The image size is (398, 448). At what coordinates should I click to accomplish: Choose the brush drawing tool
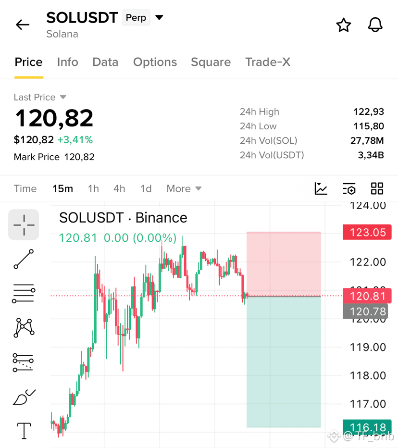[x=24, y=397]
